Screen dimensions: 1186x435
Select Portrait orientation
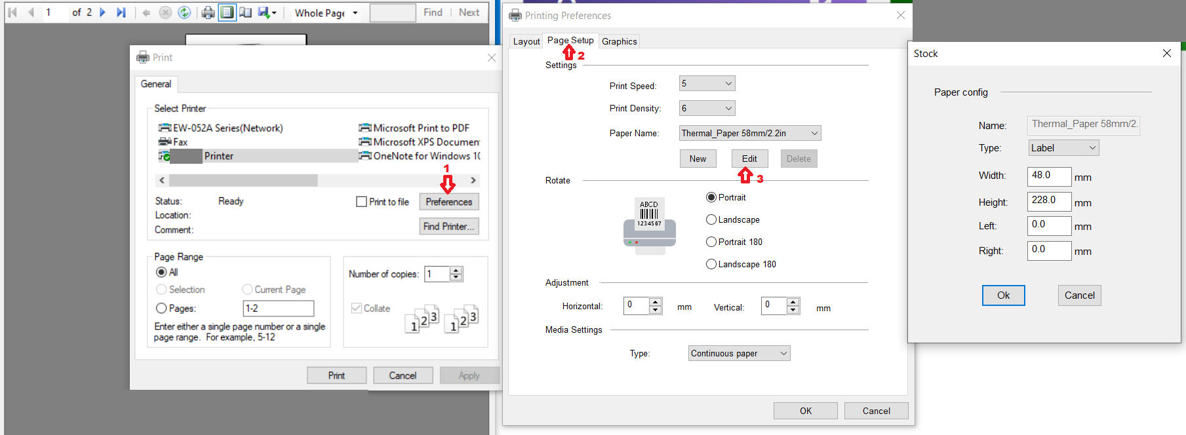click(711, 197)
